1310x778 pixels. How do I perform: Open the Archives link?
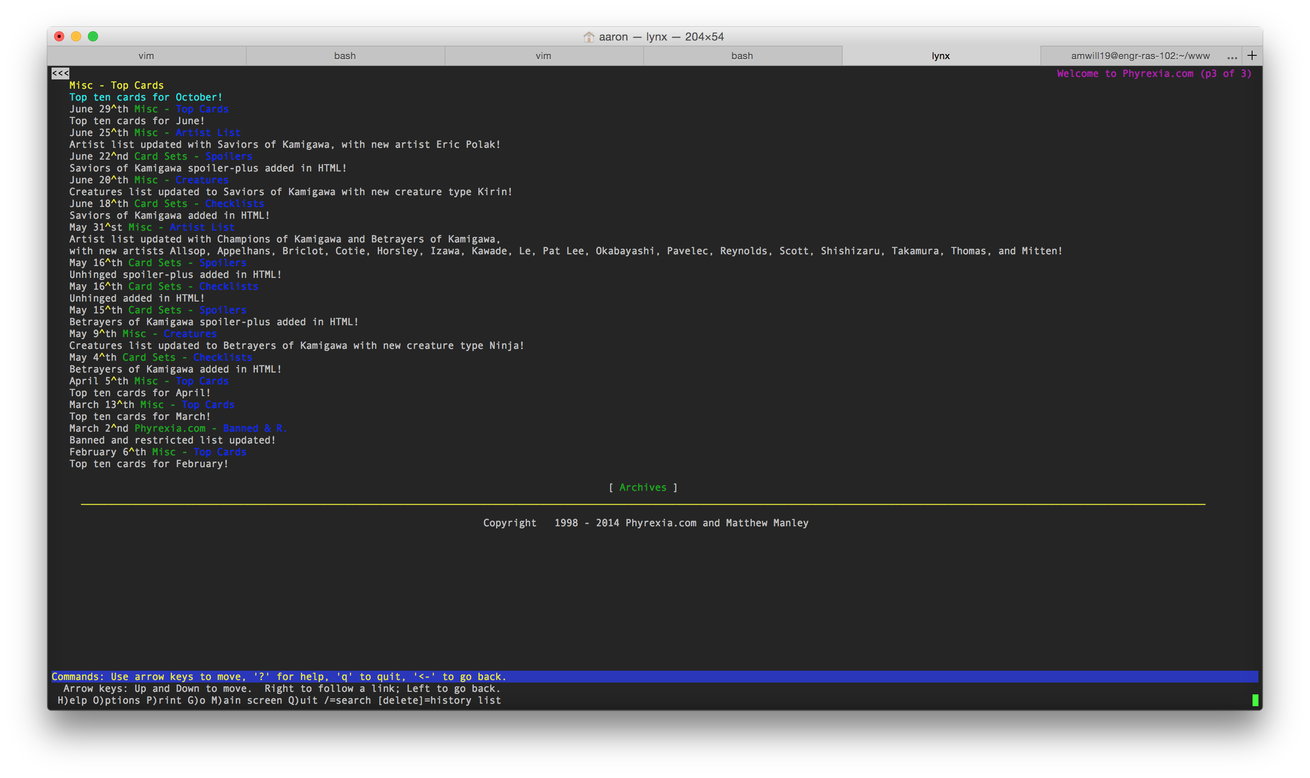point(643,487)
